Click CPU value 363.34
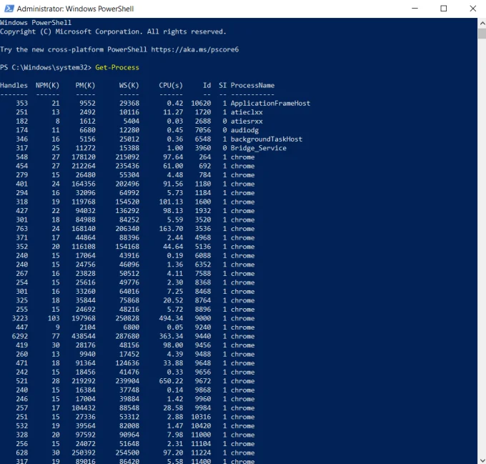The image size is (486, 464). [x=171, y=336]
